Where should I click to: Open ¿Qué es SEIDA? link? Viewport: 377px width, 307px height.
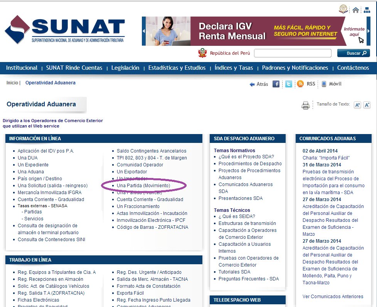(x=237, y=216)
